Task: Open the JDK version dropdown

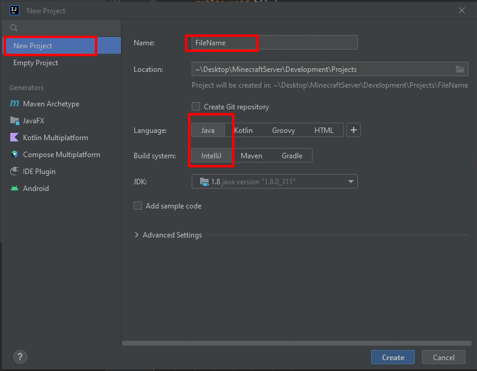Action: [x=274, y=181]
